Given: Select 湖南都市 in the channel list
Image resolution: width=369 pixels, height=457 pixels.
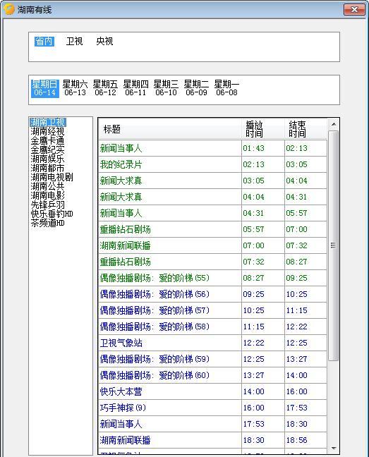Looking at the screenshot, I should point(47,168).
